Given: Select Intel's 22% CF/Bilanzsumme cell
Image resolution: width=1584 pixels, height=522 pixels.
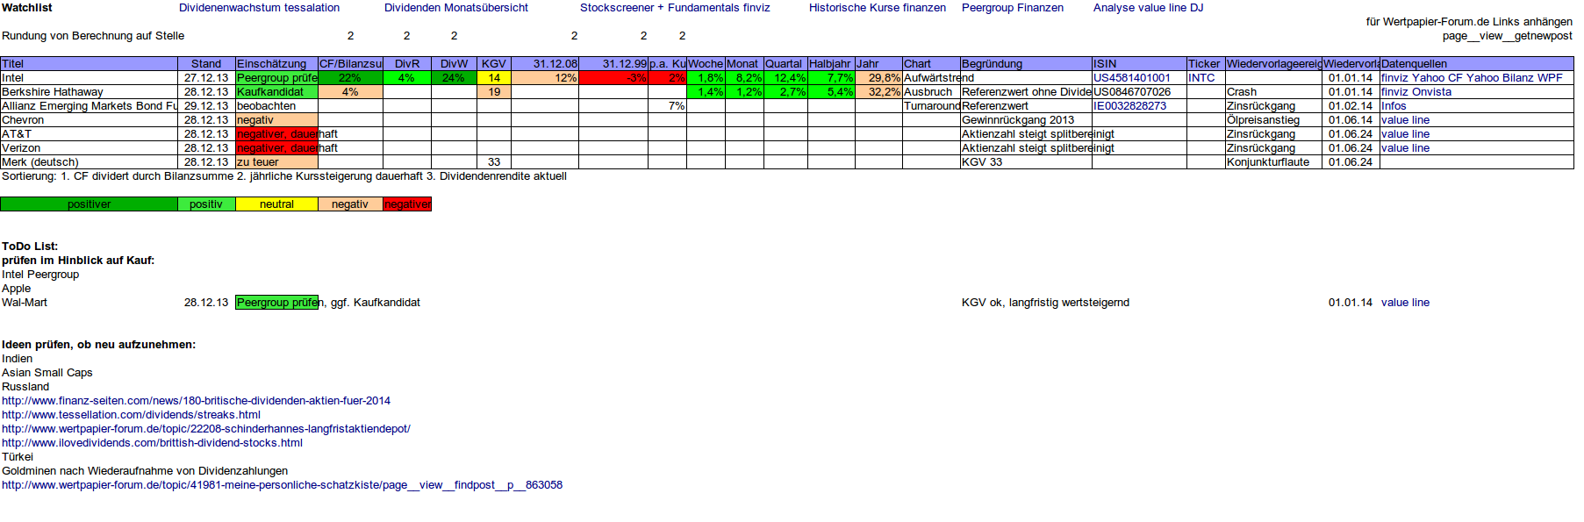Looking at the screenshot, I should point(350,78).
